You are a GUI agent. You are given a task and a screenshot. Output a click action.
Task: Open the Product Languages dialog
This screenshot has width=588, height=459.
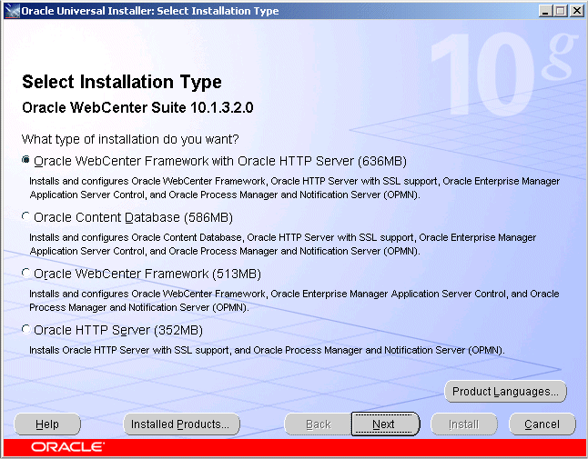point(505,392)
